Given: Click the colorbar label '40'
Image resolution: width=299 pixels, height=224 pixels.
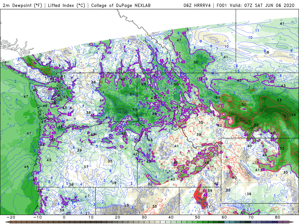Looking at the screenshot, I should (171, 217).
